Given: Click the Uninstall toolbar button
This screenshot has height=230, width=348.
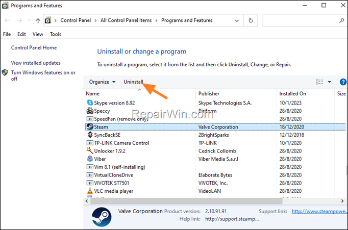Looking at the screenshot, I should tap(133, 82).
